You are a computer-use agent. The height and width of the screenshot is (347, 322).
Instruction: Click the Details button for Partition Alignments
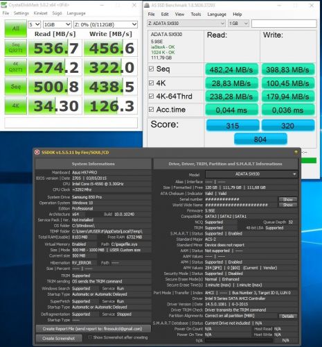288,316
